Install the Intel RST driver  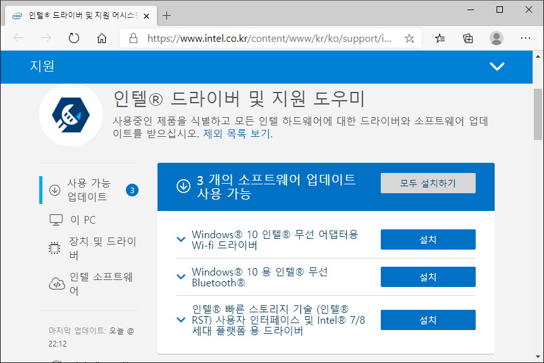coord(428,320)
